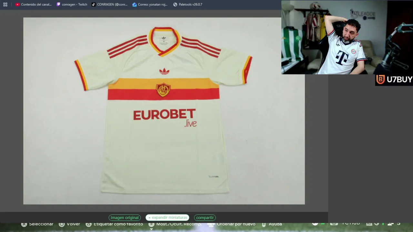413x232 pixels.
Task: Click the "Ordenar por nuevo" prompt text
Action: coord(236,224)
